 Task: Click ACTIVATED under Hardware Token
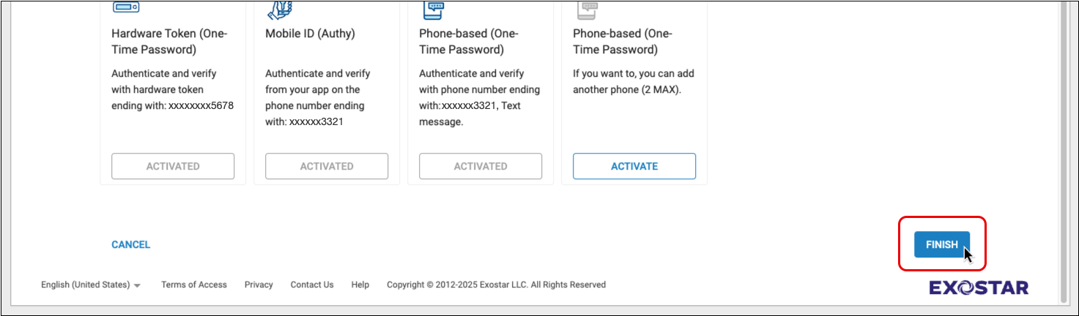click(x=173, y=166)
